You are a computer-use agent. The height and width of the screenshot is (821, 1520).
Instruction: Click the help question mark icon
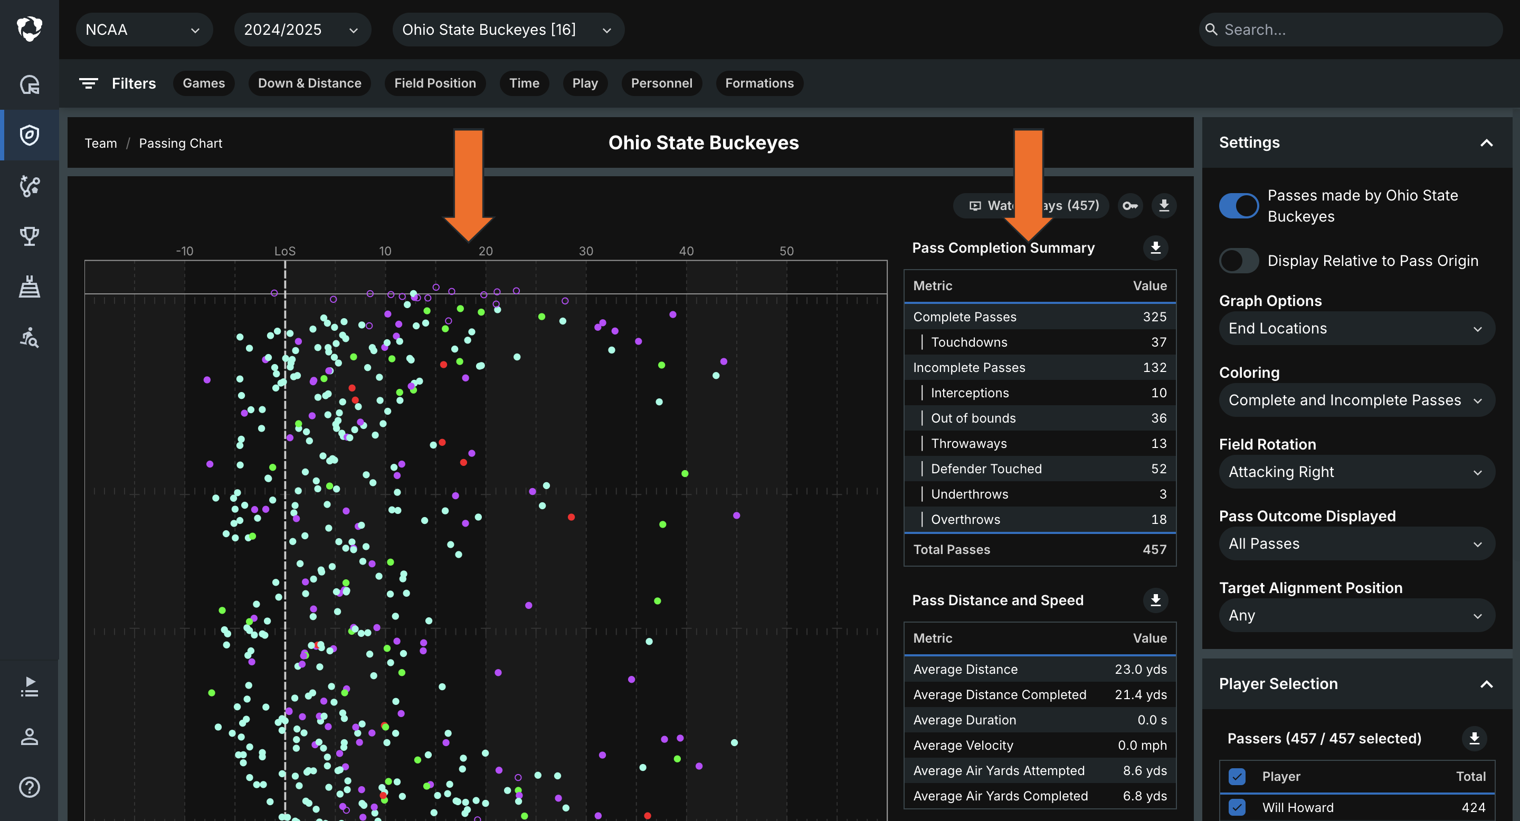(x=30, y=787)
